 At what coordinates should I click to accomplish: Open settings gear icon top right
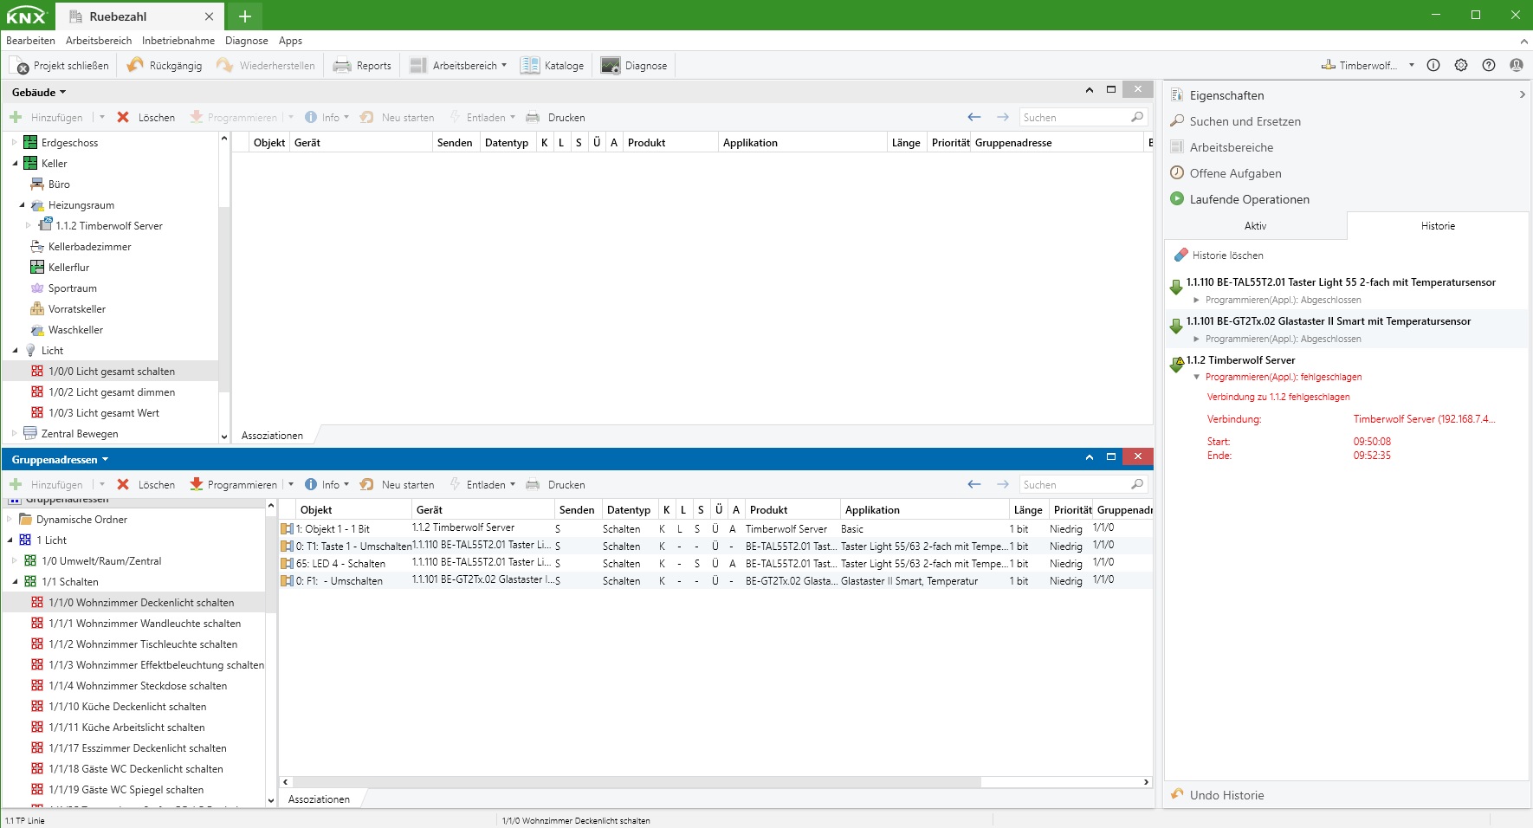point(1461,65)
